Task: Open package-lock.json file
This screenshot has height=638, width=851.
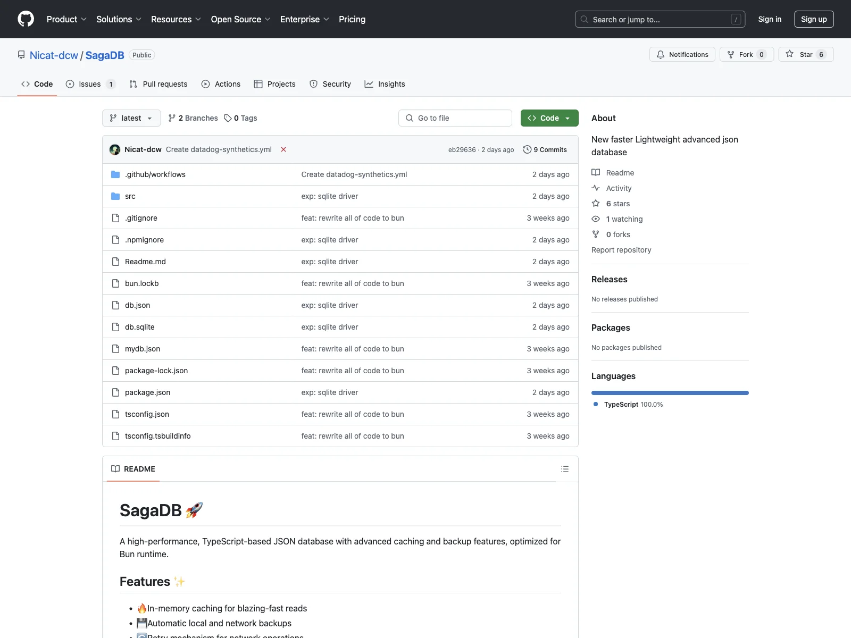Action: pos(156,371)
